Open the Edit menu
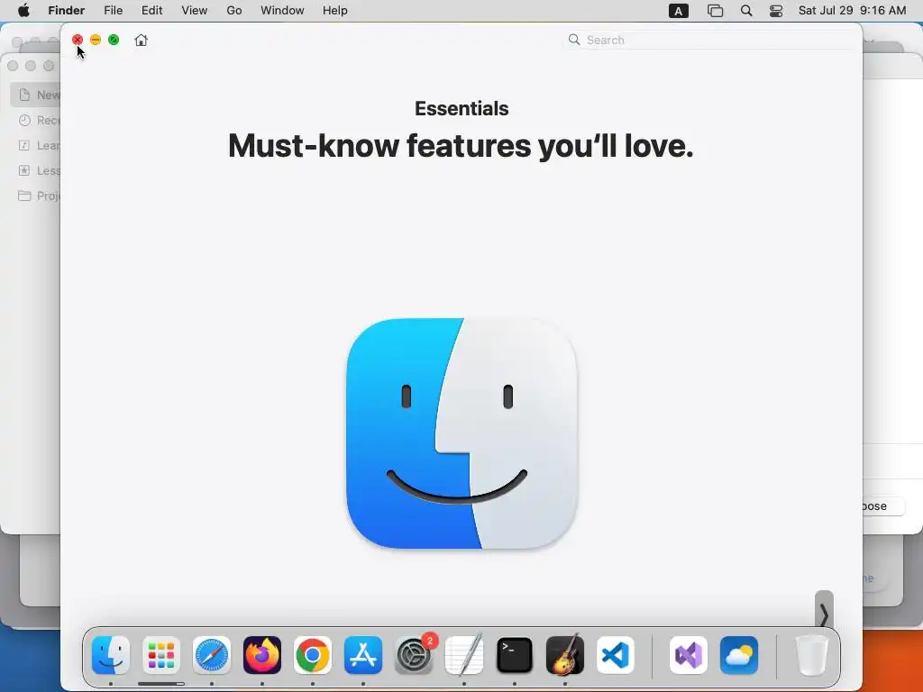This screenshot has width=923, height=692. click(151, 11)
